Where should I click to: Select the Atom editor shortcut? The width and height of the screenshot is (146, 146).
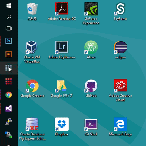click(x=91, y=50)
